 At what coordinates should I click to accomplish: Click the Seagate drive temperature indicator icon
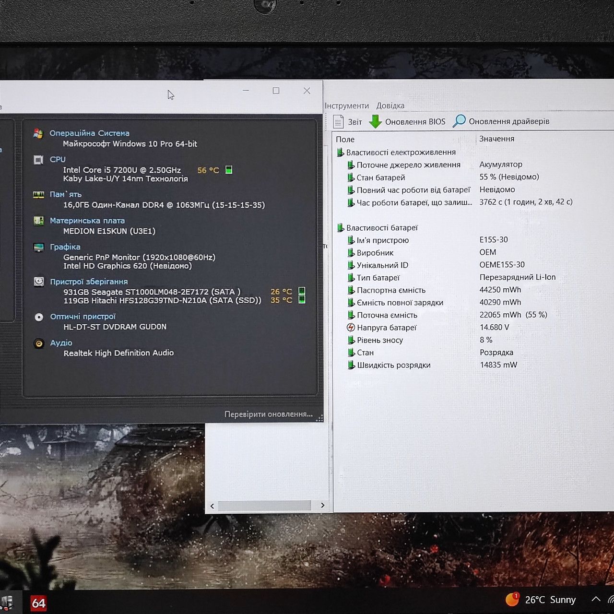coord(302,291)
